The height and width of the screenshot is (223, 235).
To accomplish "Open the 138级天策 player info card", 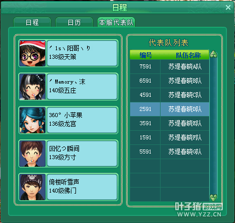I will [82, 53].
